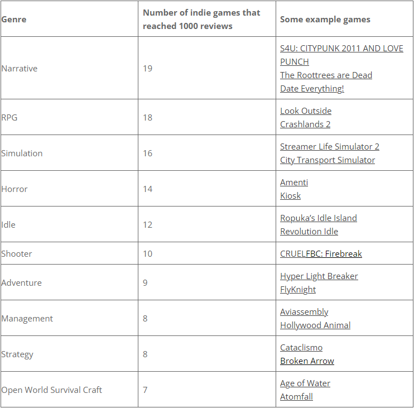
Task: Click the Cataclismo link
Action: [301, 348]
